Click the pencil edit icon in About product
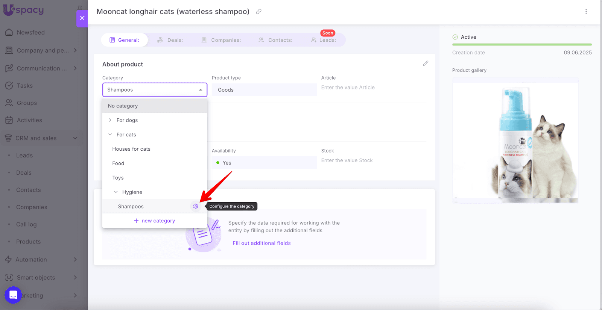 point(426,64)
